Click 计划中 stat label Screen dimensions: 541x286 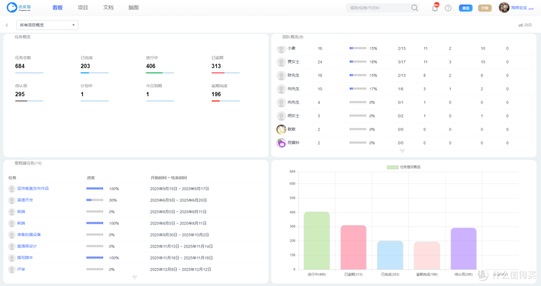pyautogui.click(x=87, y=86)
